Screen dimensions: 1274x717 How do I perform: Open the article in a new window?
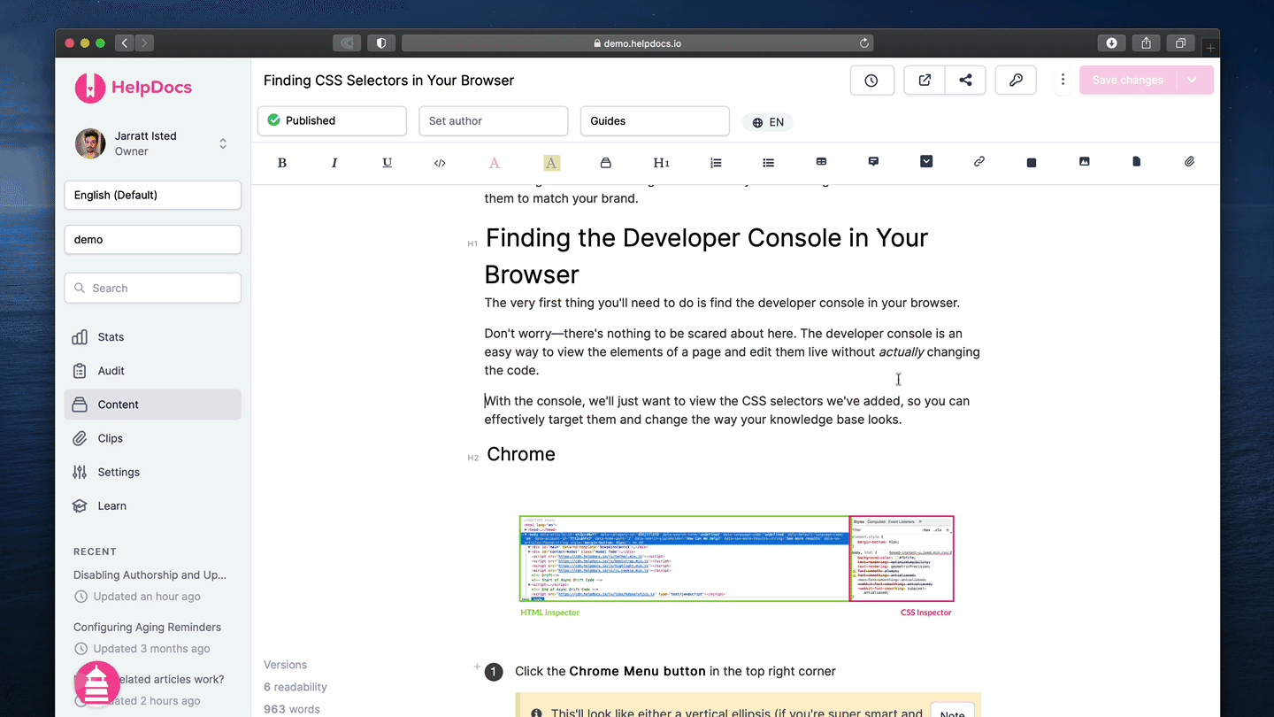click(925, 80)
